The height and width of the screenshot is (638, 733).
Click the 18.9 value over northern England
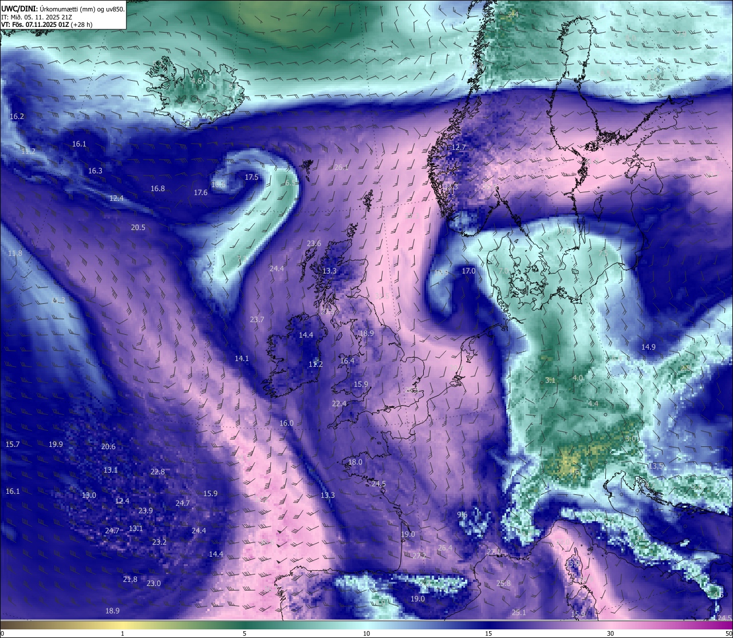click(x=366, y=333)
